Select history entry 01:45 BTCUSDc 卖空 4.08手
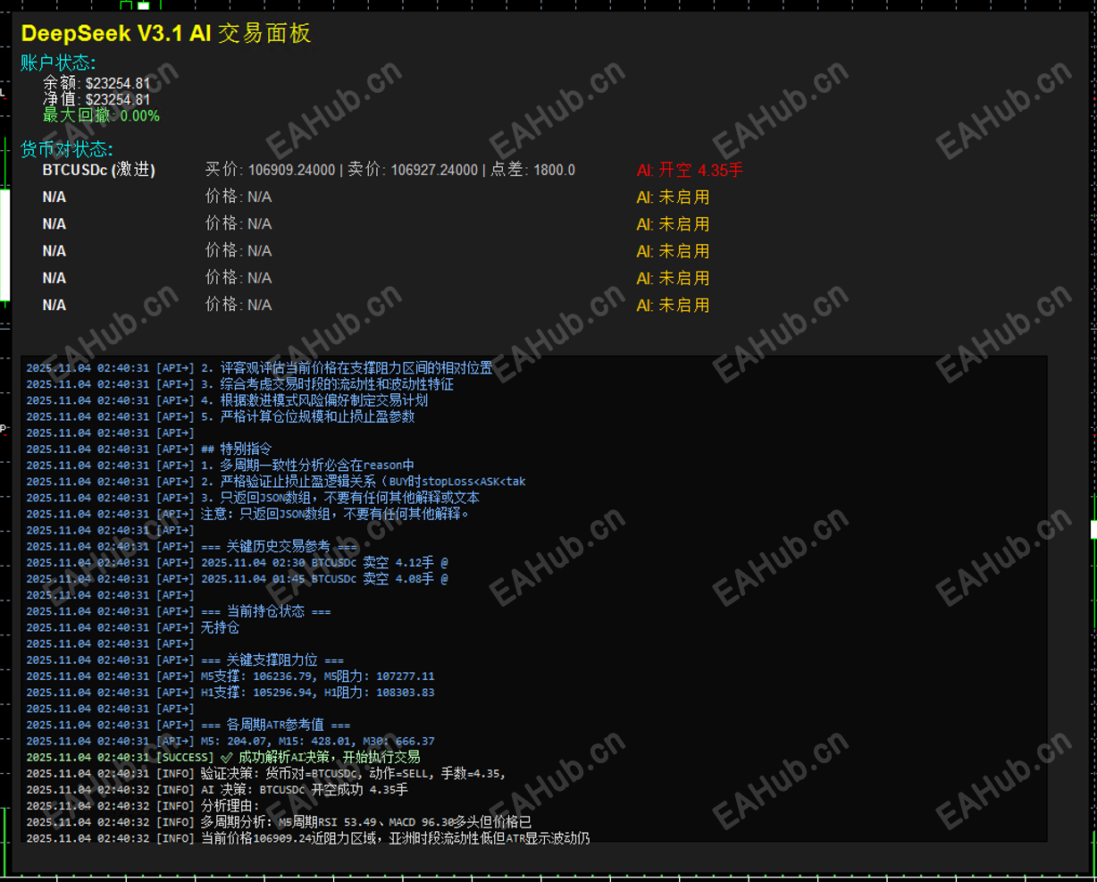Screen dimensions: 1097x882 [x=237, y=578]
